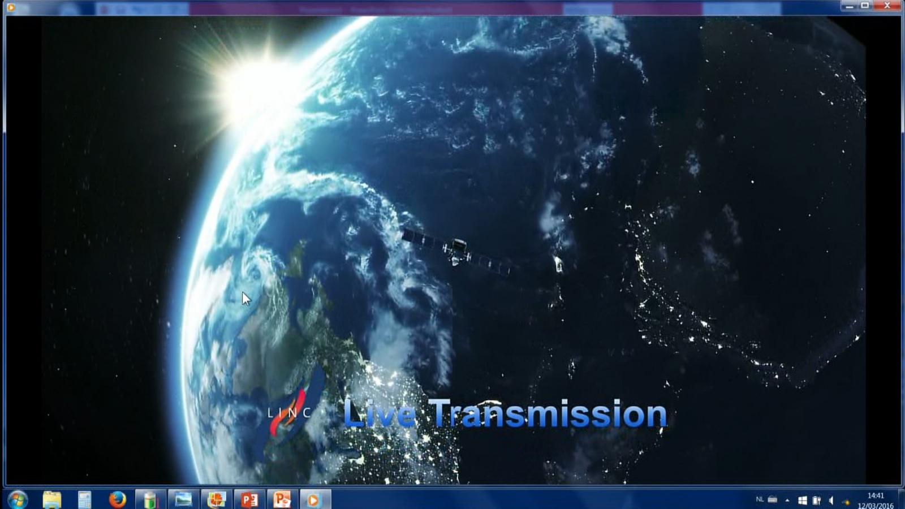The height and width of the screenshot is (509, 905).
Task: Open the picture viewer taskbar icon
Action: [183, 499]
